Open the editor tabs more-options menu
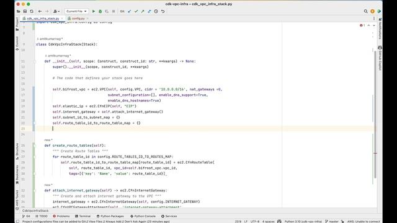The height and width of the screenshot is (223, 397). (x=374, y=19)
